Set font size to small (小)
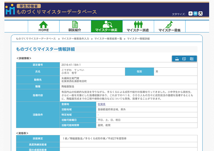The height and width of the screenshot is (151, 214). click(x=190, y=13)
